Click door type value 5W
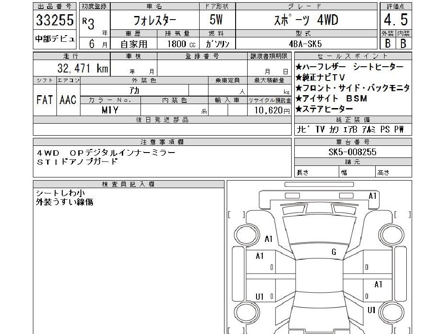 [x=216, y=20]
